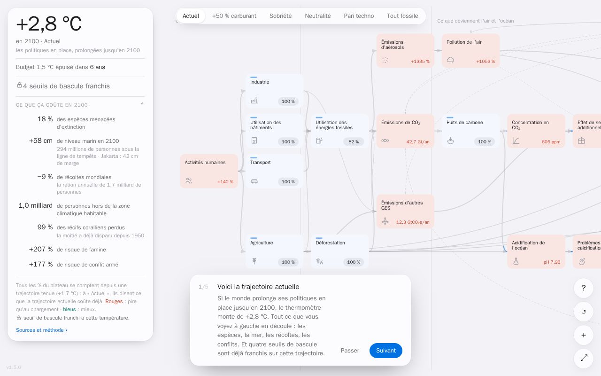
Task: Adjust the Déforestation 100 % value pill
Action: coord(354,262)
